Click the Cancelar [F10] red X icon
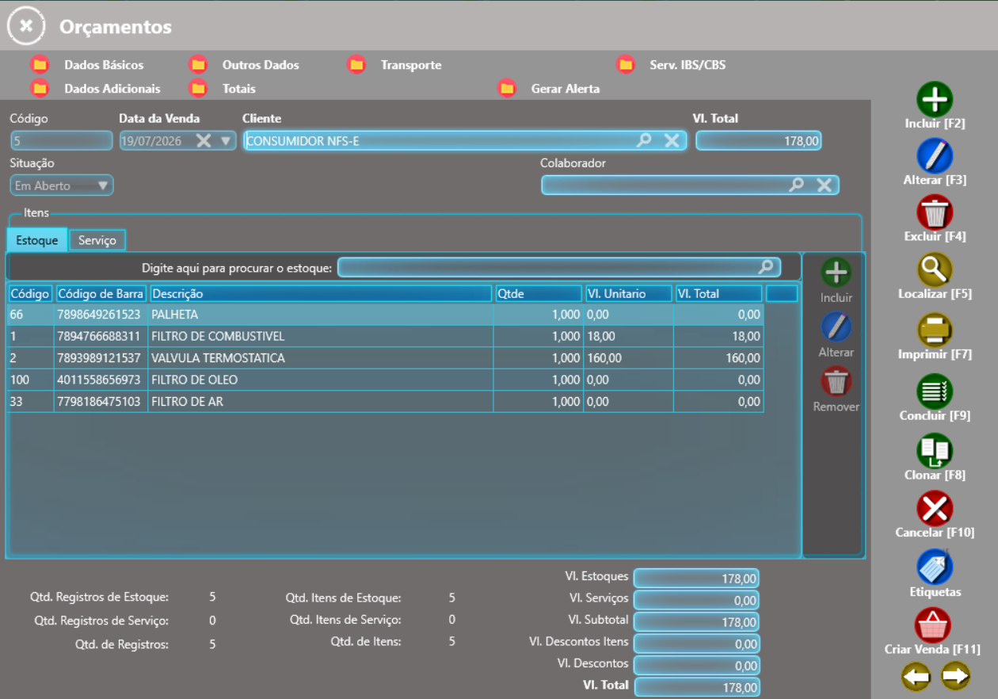Screen dimensions: 998x699 [x=935, y=509]
